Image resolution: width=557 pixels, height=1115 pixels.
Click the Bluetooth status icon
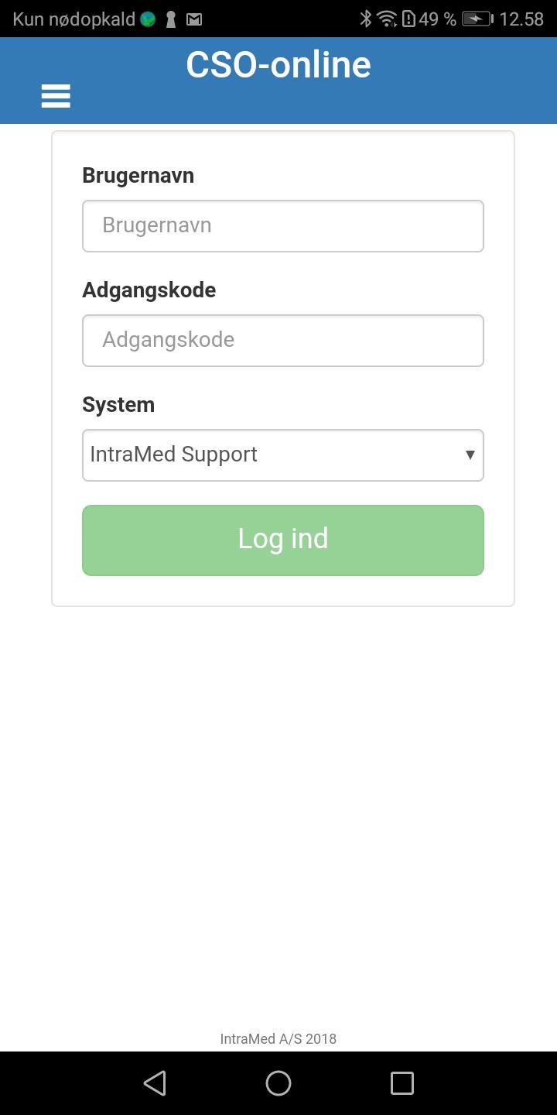coord(367,18)
